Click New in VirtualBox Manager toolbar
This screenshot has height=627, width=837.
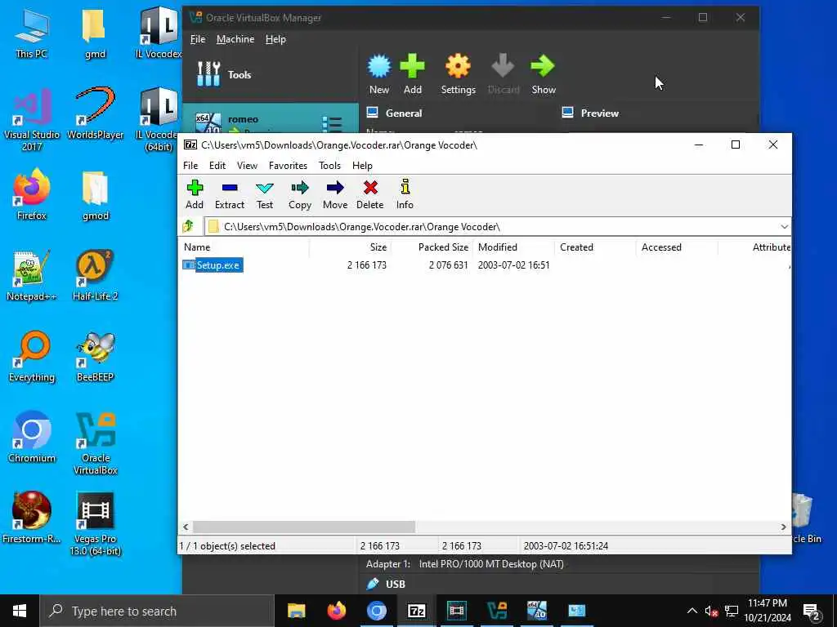(x=379, y=74)
